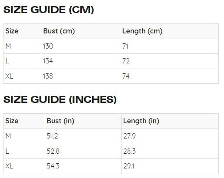Screen dimensions: 224x178
Task: Click the Size header in cm table
Action: coord(22,31)
